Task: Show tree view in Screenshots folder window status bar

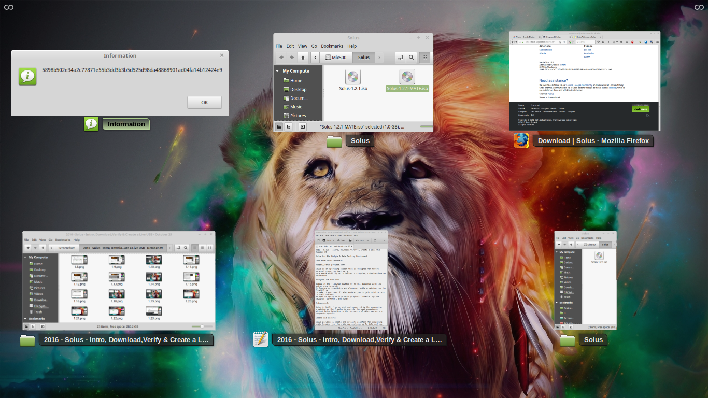Action: point(33,326)
